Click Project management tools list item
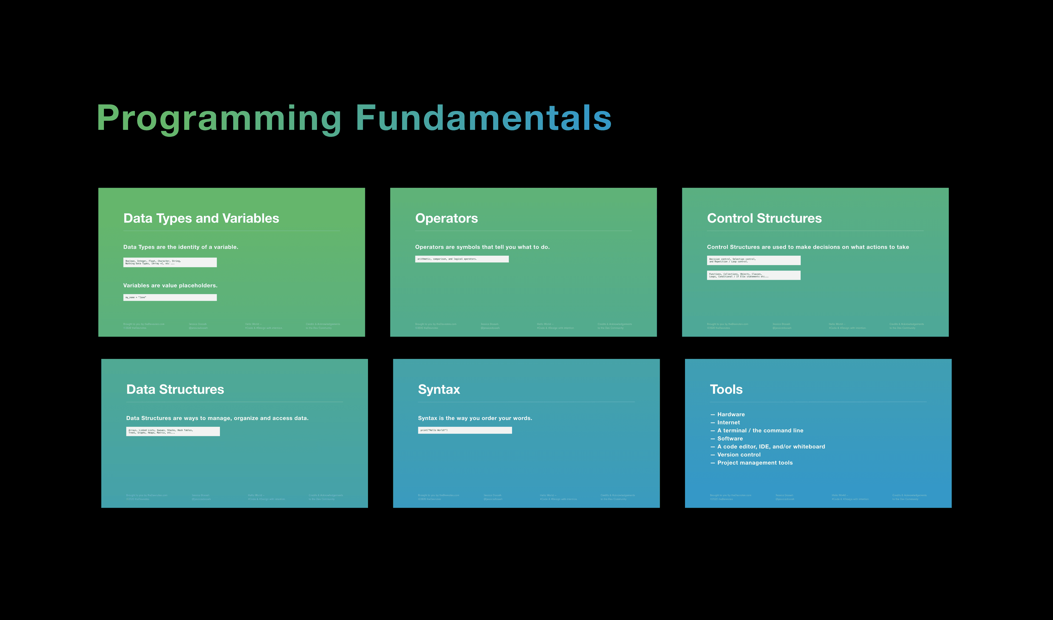This screenshot has height=620, width=1053. tap(754, 462)
